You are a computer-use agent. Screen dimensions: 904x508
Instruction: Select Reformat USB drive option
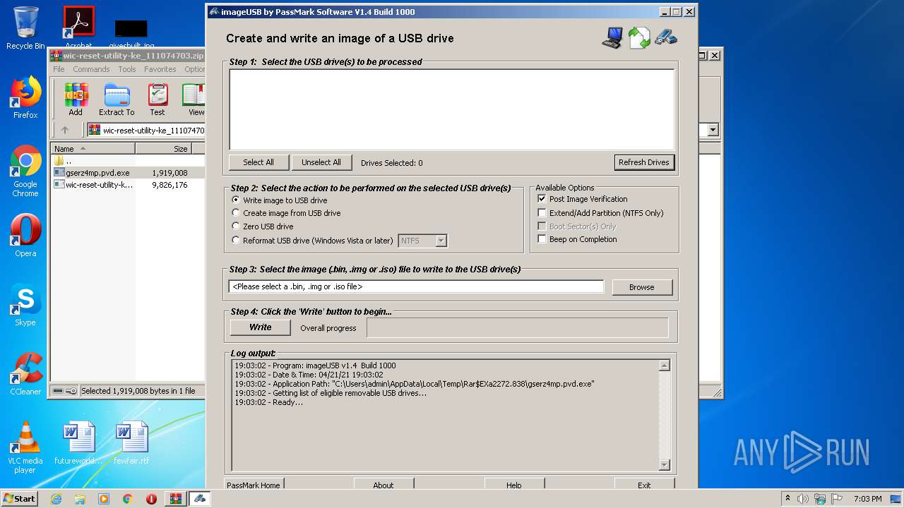tap(313, 241)
